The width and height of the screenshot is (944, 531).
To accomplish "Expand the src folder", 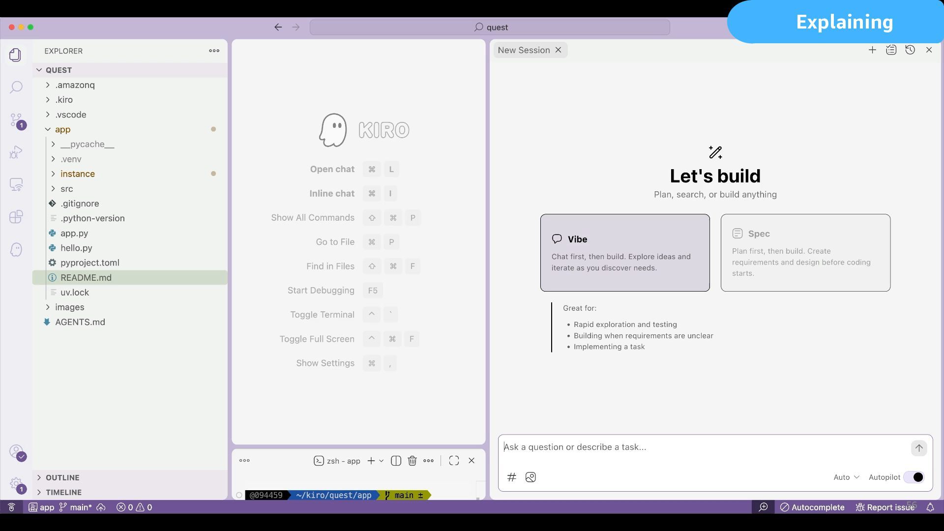I will tap(67, 189).
